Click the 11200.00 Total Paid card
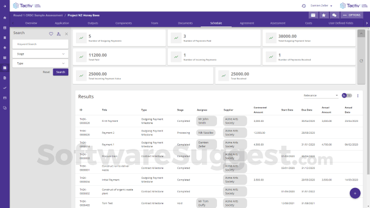 click(119, 57)
